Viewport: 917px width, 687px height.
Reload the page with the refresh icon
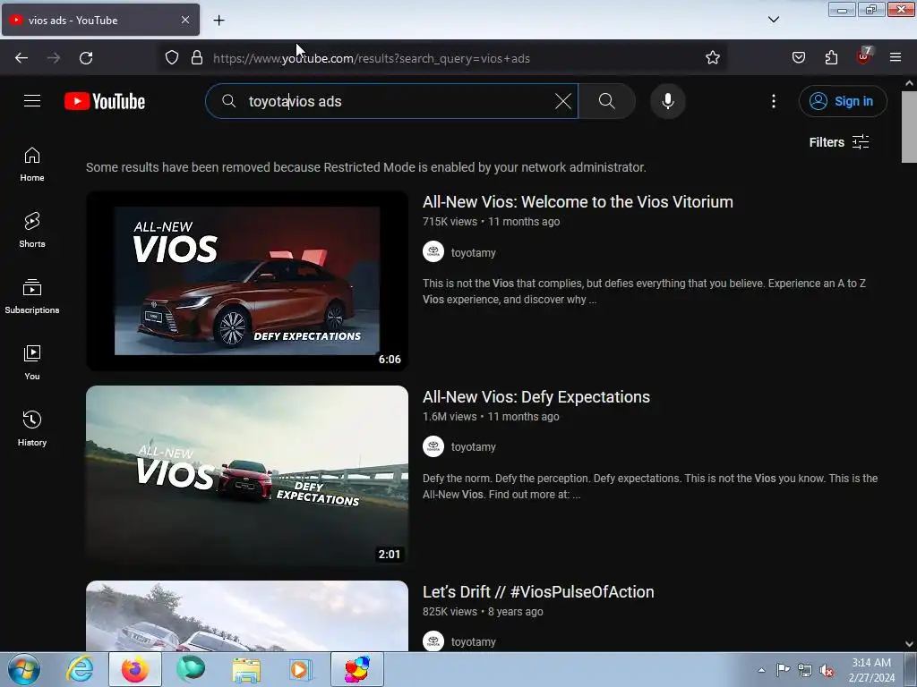(86, 58)
